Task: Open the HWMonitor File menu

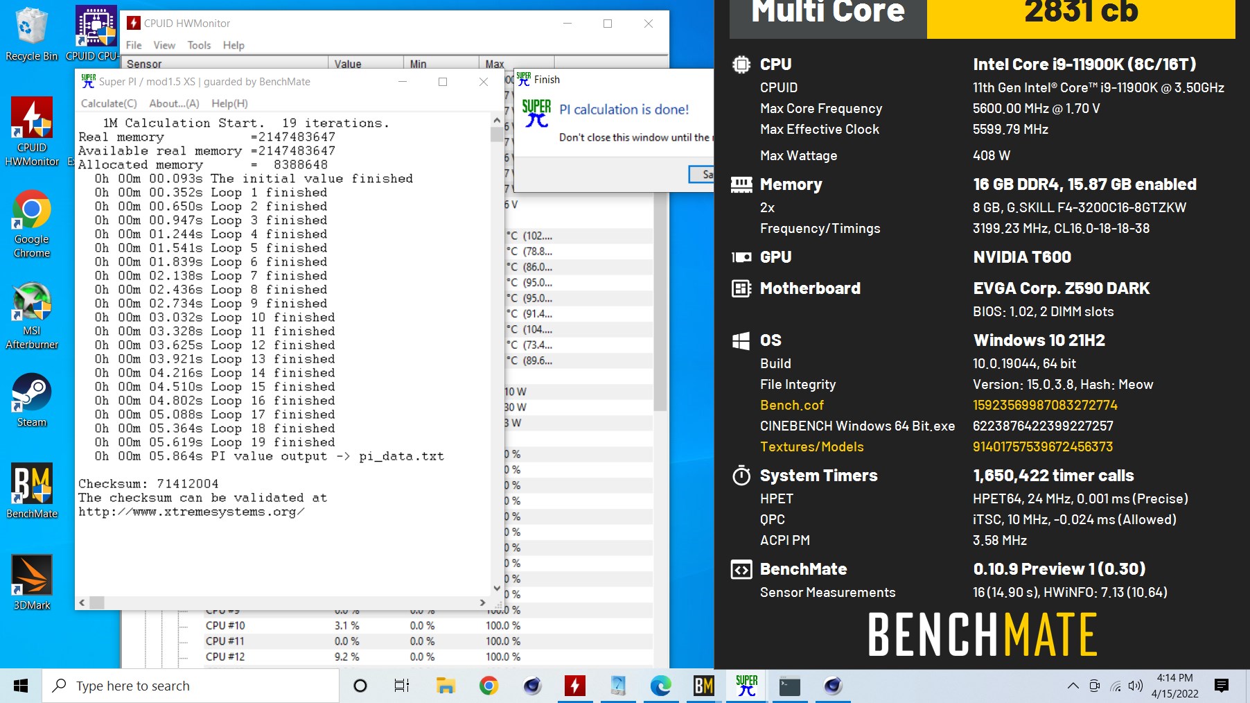Action: coord(134,45)
